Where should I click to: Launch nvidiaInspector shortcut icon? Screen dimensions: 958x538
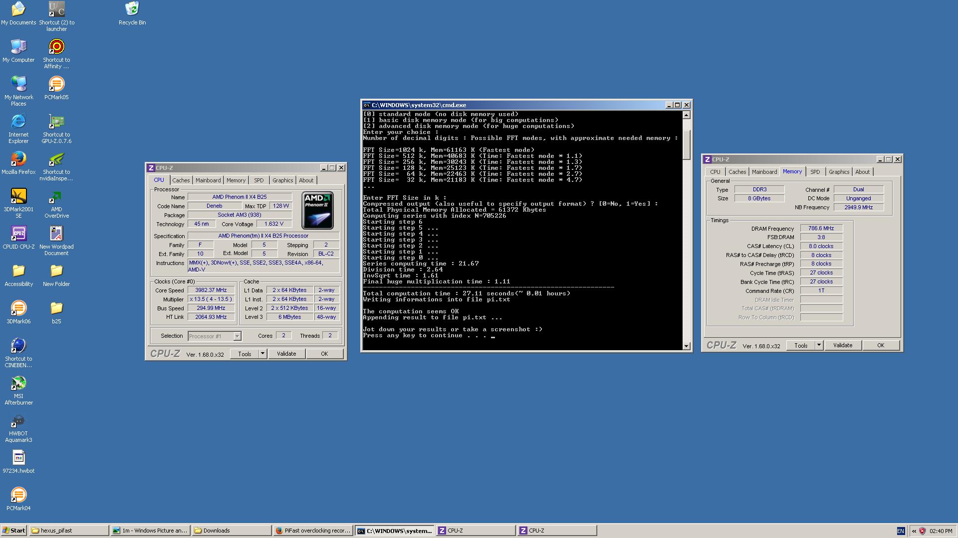click(x=56, y=166)
